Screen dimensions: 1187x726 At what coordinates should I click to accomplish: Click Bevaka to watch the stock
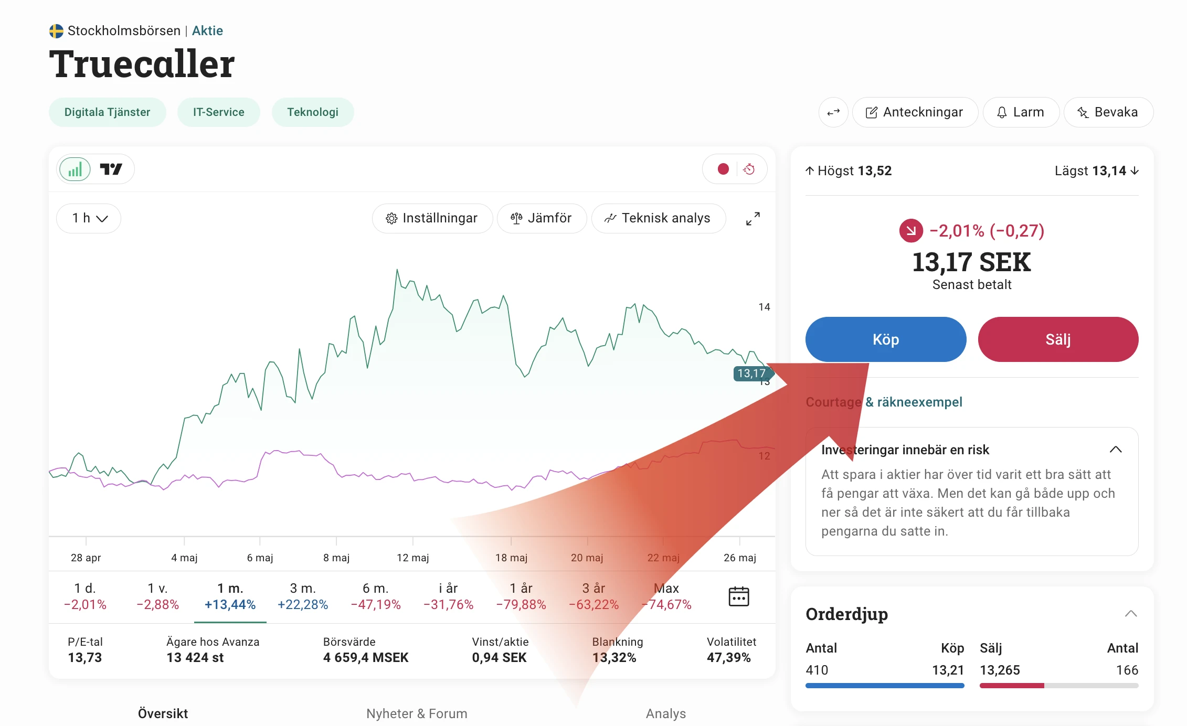[x=1108, y=112]
